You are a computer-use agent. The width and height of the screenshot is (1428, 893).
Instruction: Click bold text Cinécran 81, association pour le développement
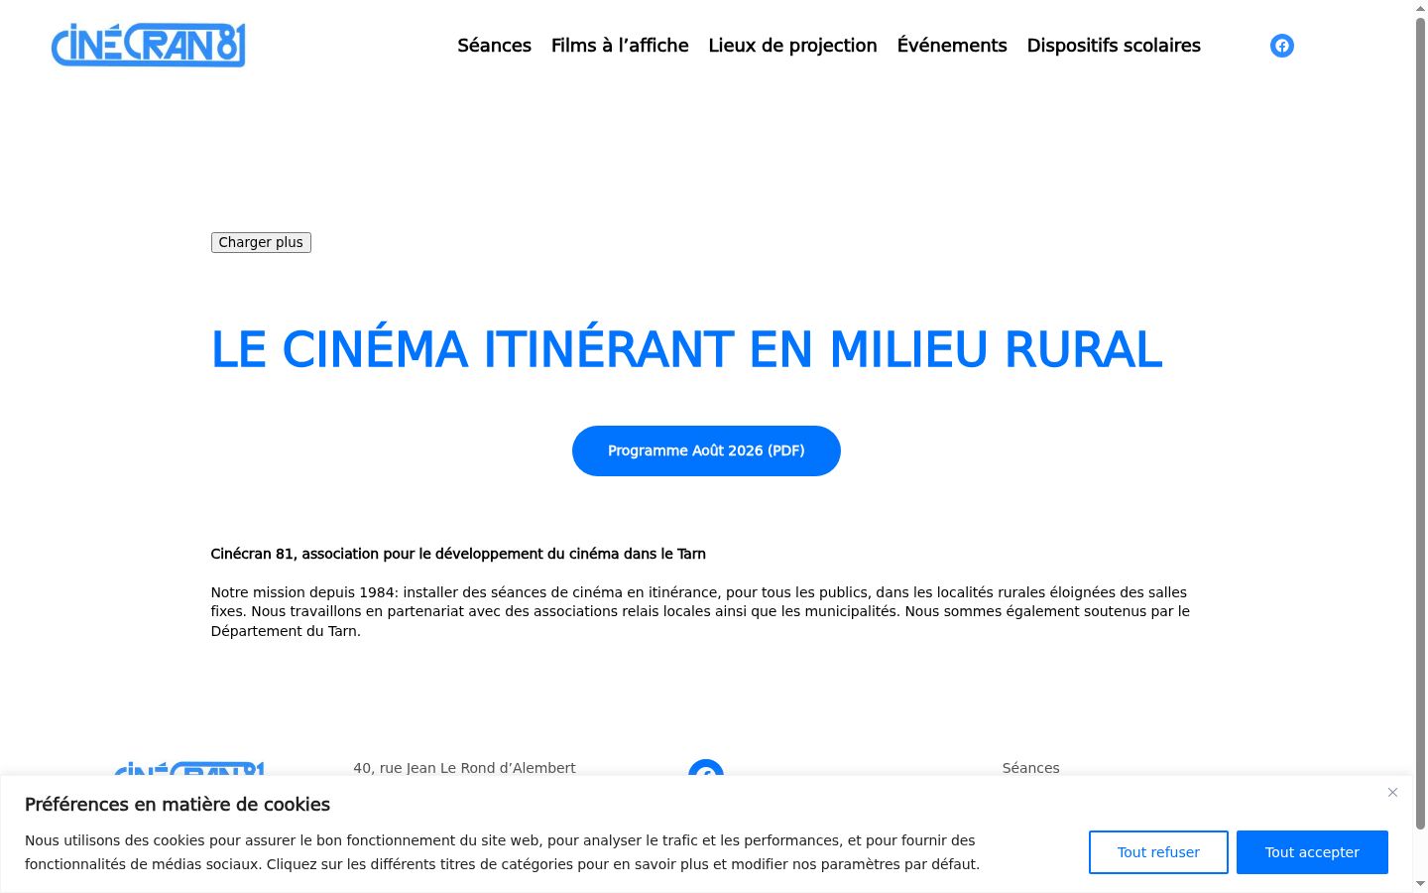(x=458, y=554)
